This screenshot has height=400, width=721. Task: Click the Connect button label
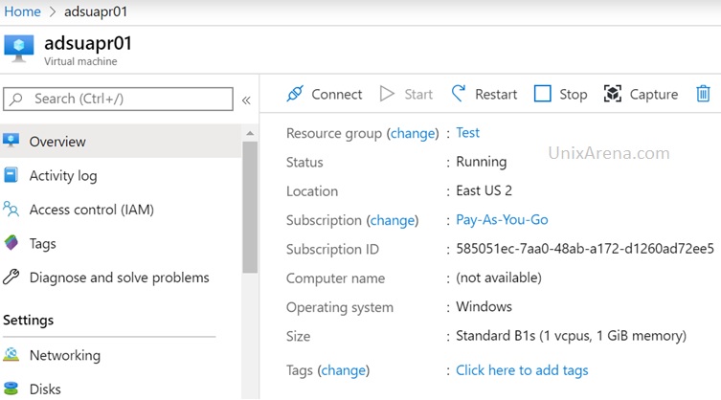click(x=337, y=94)
